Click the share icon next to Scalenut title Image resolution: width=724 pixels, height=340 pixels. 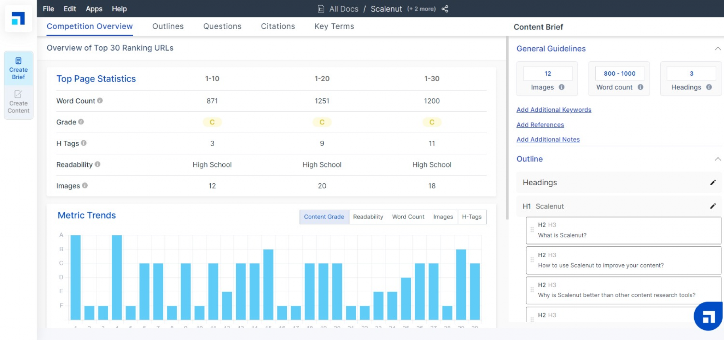point(445,9)
